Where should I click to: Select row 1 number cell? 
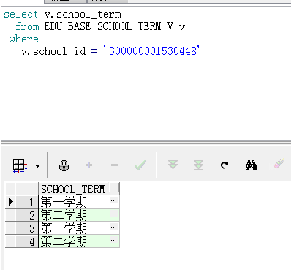pos(27,202)
